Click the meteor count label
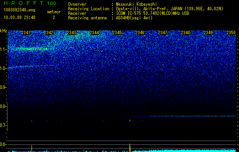The image size is (239, 152). (54, 12)
